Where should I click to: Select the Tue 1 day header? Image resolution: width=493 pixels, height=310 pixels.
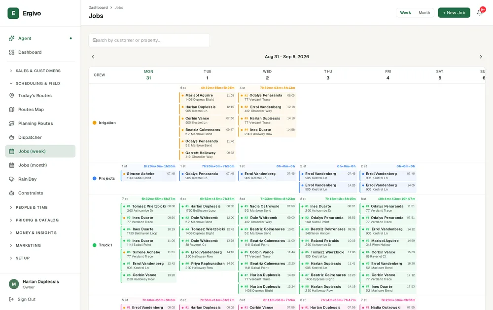pos(207,75)
